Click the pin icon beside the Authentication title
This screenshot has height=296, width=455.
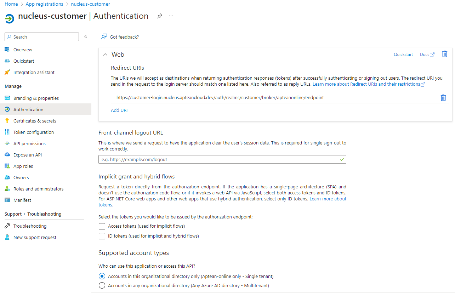tap(160, 16)
